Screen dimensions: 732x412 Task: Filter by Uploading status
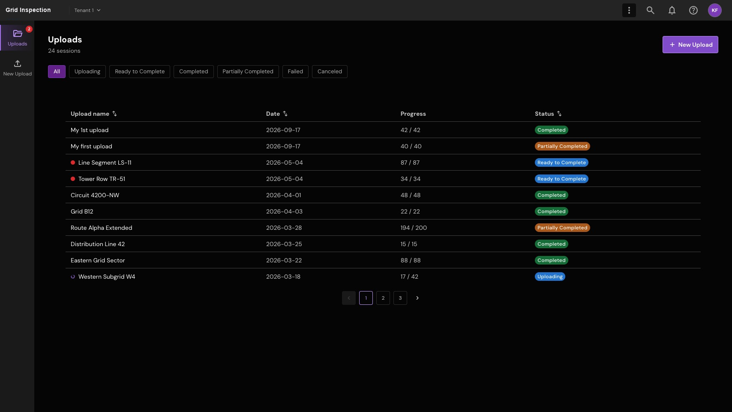tap(87, 72)
